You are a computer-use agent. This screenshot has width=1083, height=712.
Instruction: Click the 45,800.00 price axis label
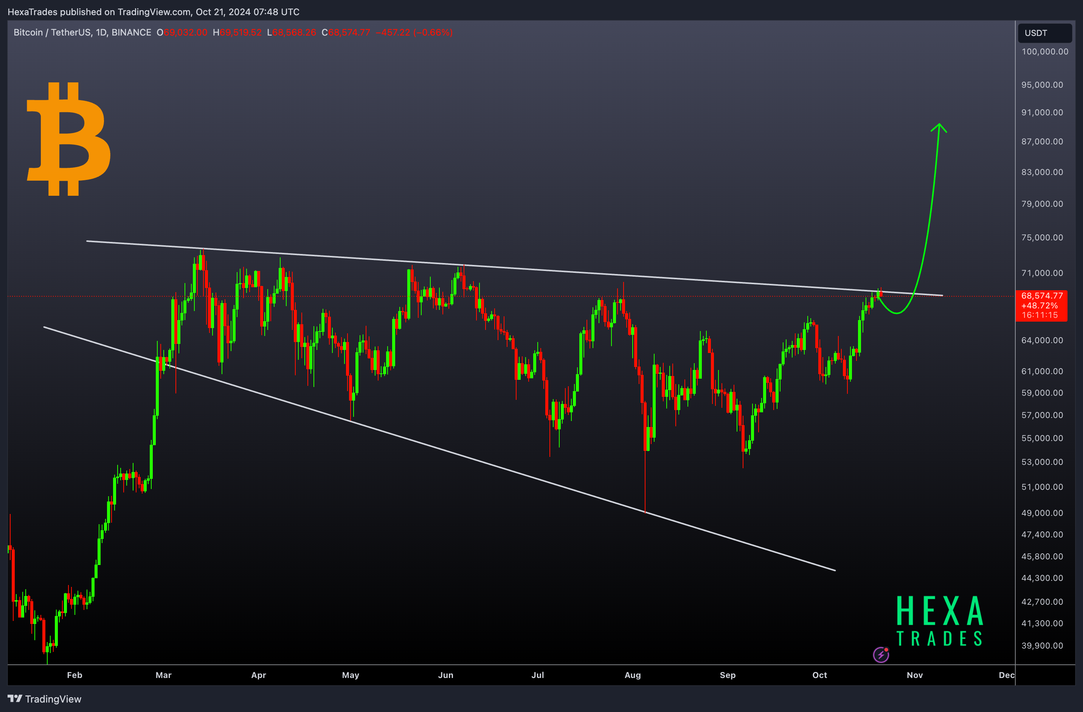1042,556
